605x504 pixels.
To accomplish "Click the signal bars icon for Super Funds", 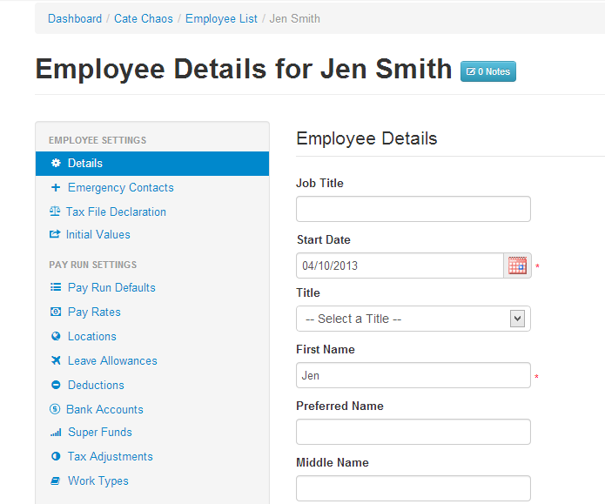I will [x=56, y=433].
